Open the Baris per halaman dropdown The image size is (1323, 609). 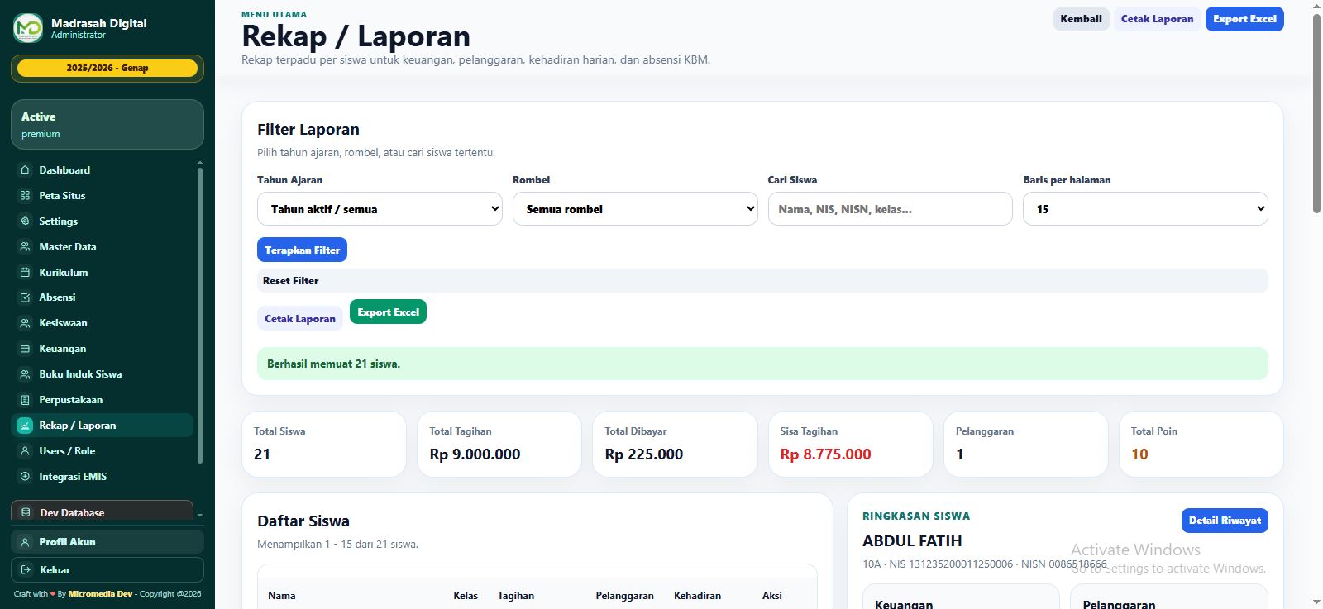(x=1145, y=209)
